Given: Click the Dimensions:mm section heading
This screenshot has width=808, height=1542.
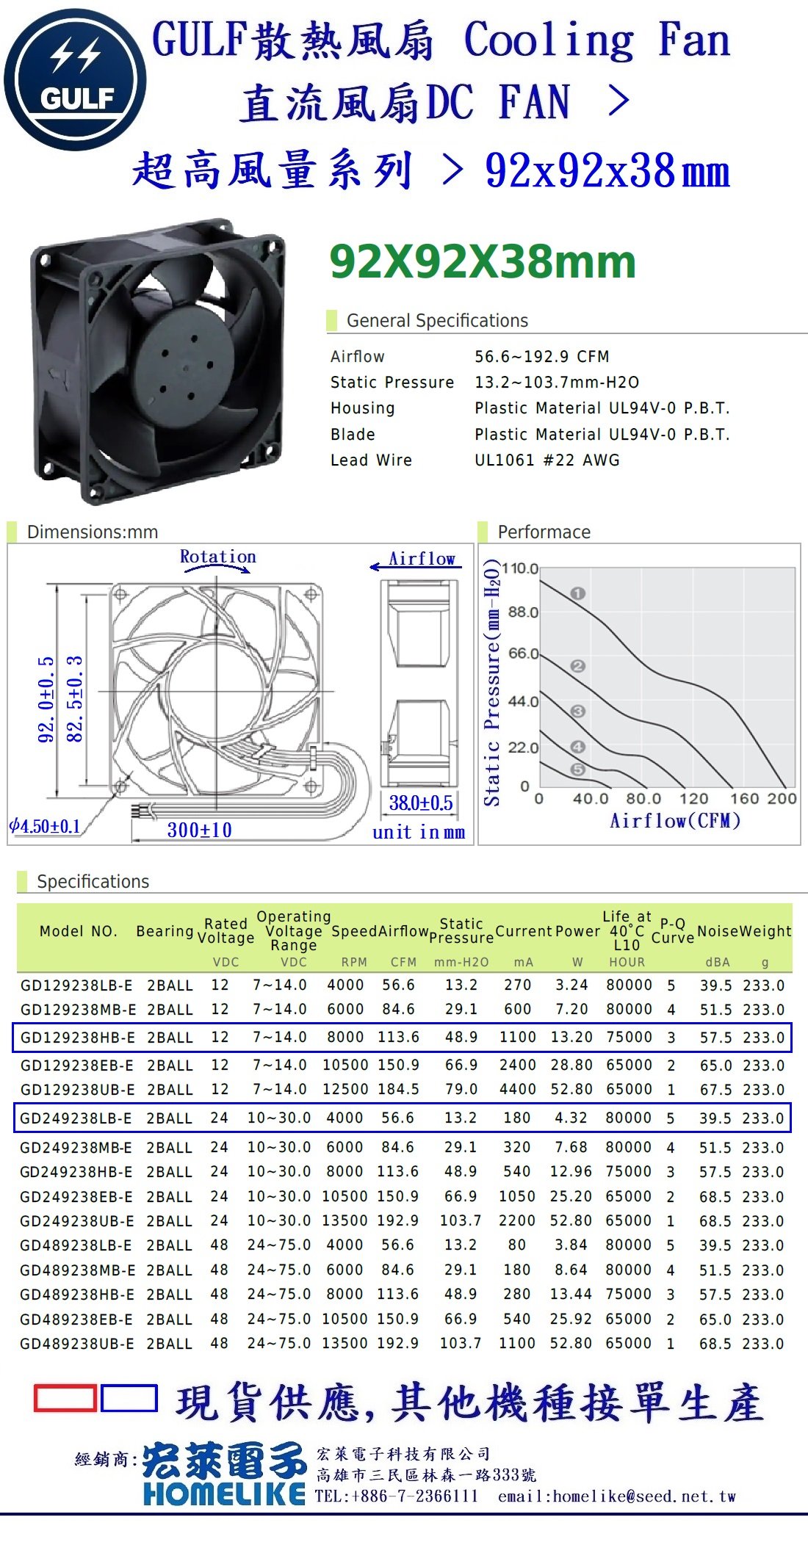Looking at the screenshot, I should (x=93, y=532).
